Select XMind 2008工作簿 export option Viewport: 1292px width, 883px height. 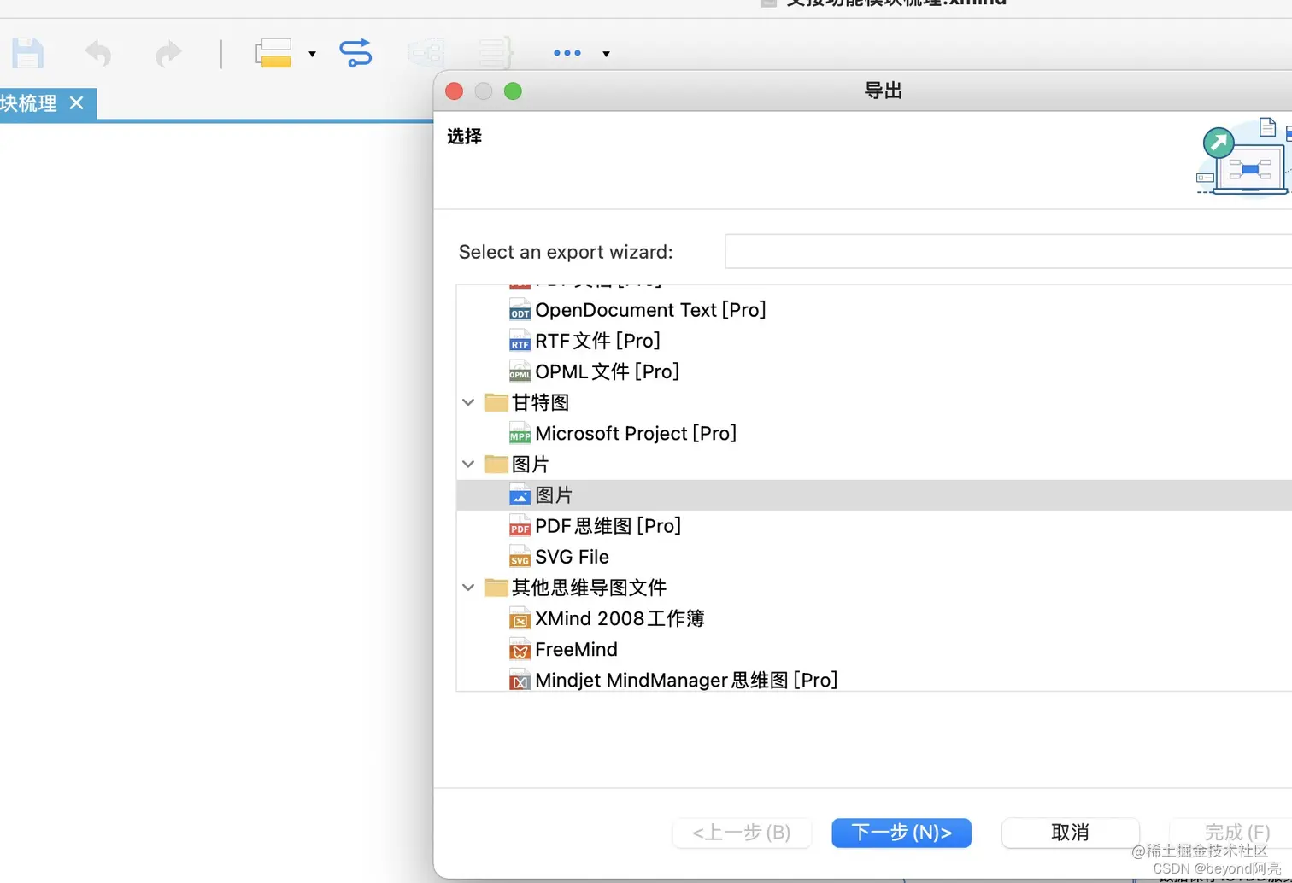pos(620,618)
